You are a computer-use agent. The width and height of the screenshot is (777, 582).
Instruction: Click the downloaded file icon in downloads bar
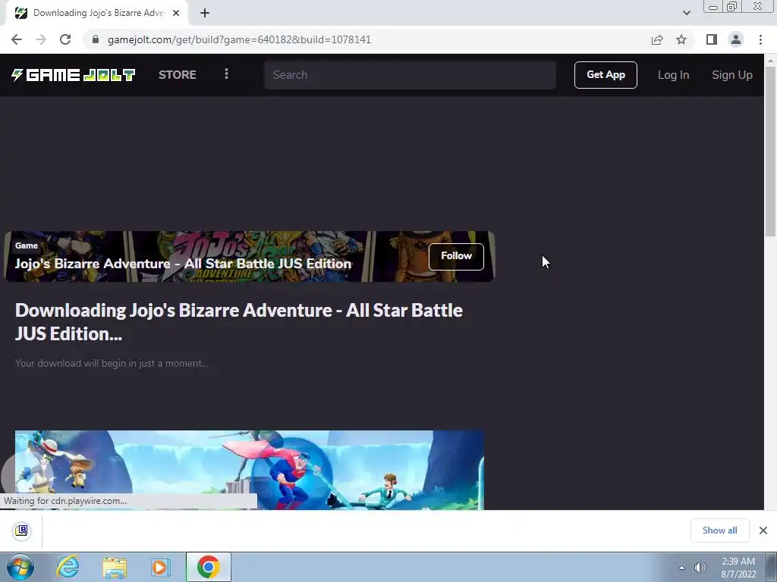click(21, 530)
